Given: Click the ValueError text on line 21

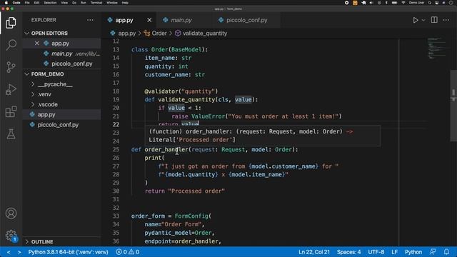Looking at the screenshot, I should (x=208, y=116).
